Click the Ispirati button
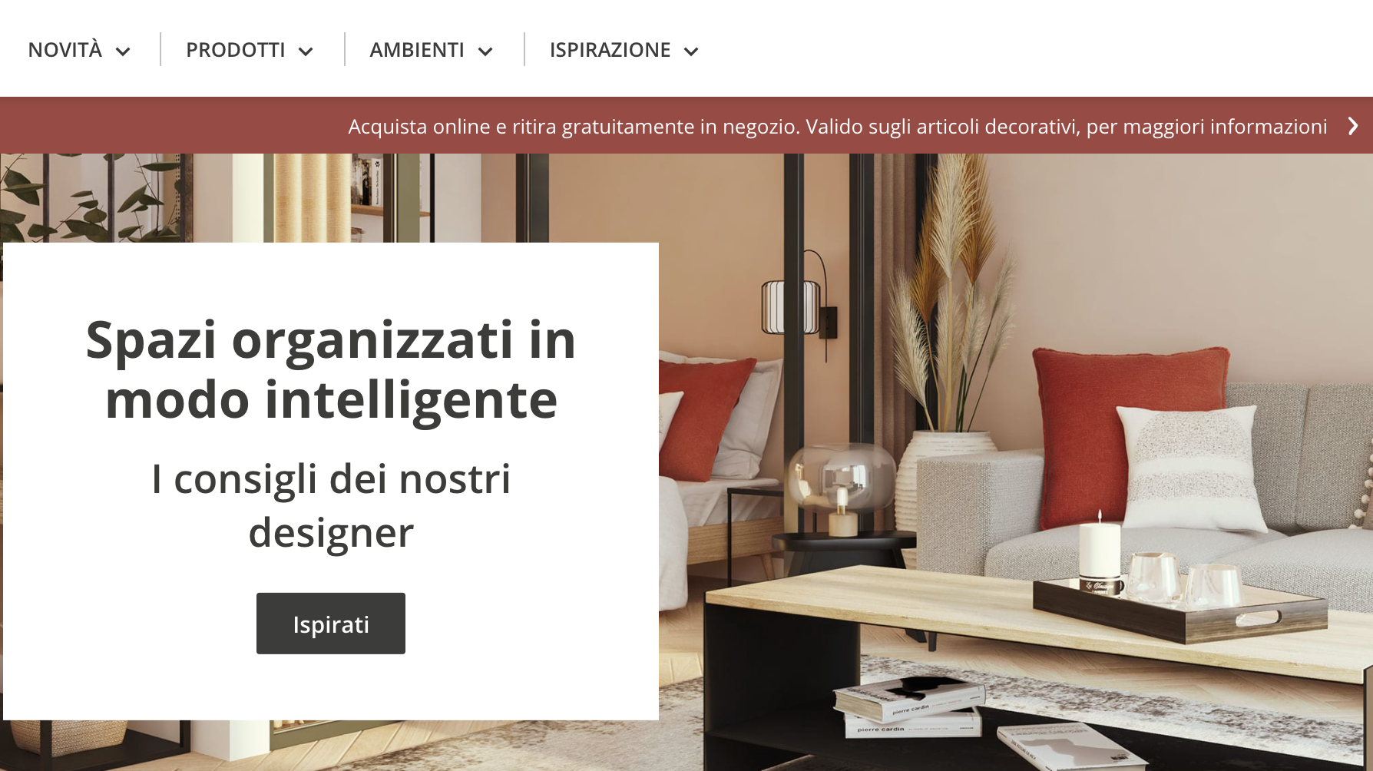Viewport: 1373px width, 771px height. (331, 624)
